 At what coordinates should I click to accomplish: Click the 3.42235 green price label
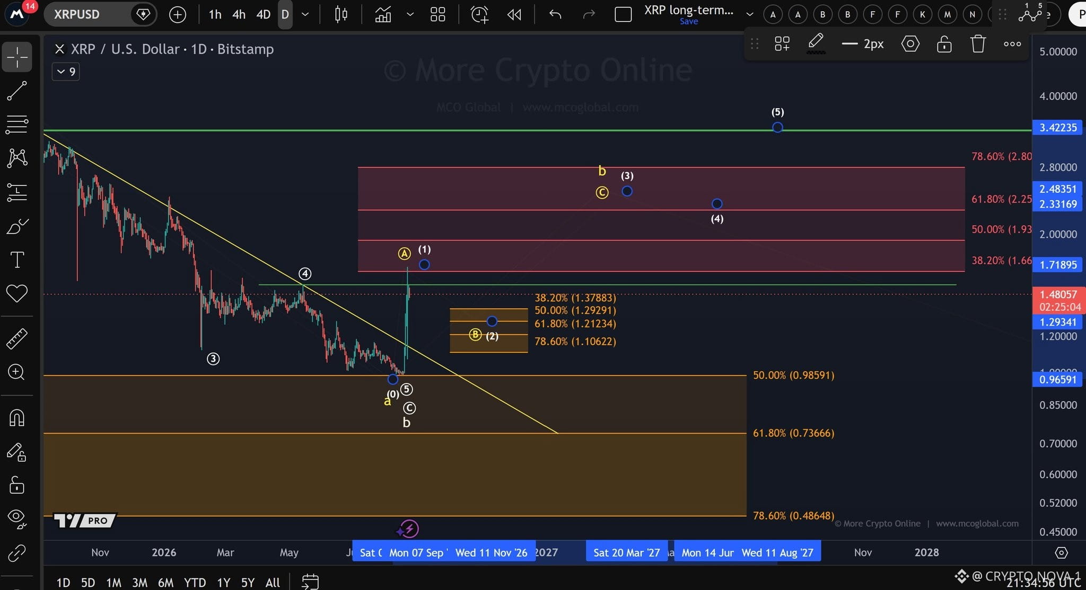(1058, 128)
